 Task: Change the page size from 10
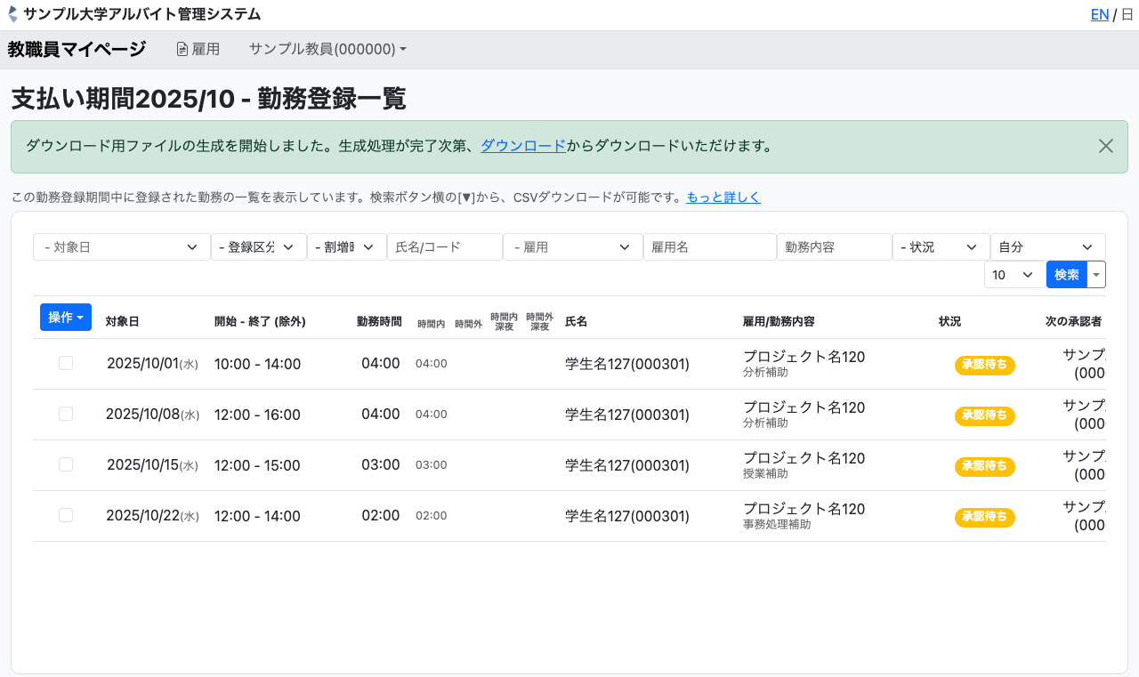pos(1014,275)
